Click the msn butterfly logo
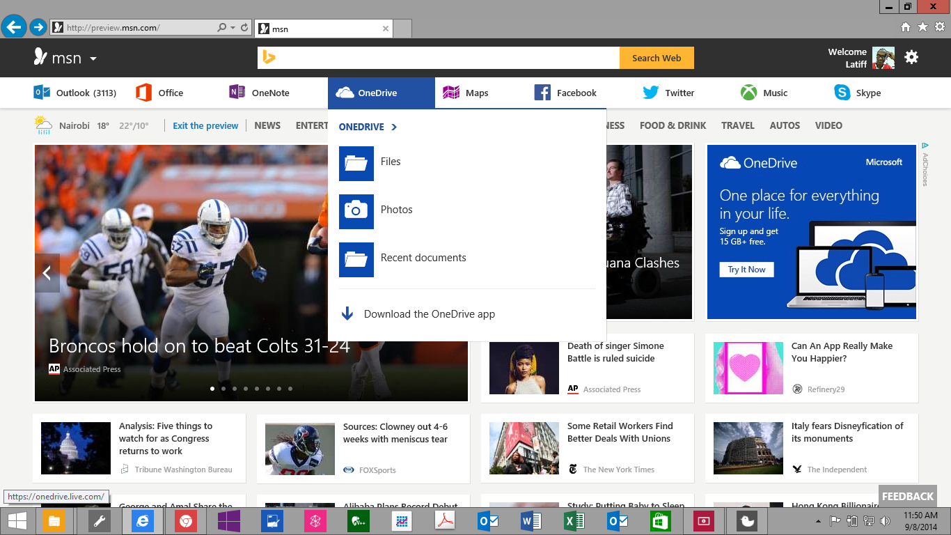The image size is (951, 535). point(40,57)
